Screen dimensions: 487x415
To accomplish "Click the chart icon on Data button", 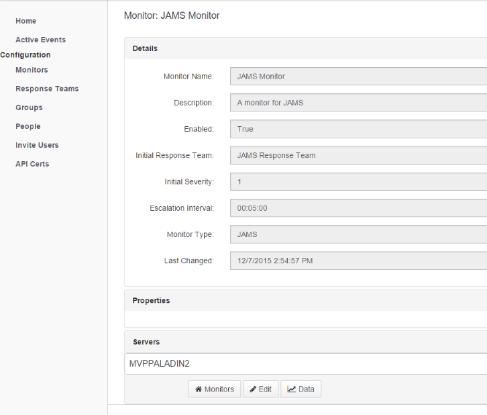I will (x=291, y=389).
